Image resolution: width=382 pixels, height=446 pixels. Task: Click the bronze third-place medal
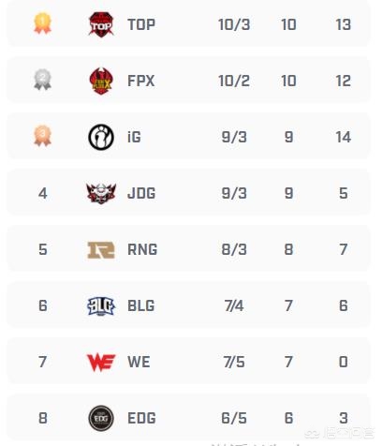click(42, 136)
